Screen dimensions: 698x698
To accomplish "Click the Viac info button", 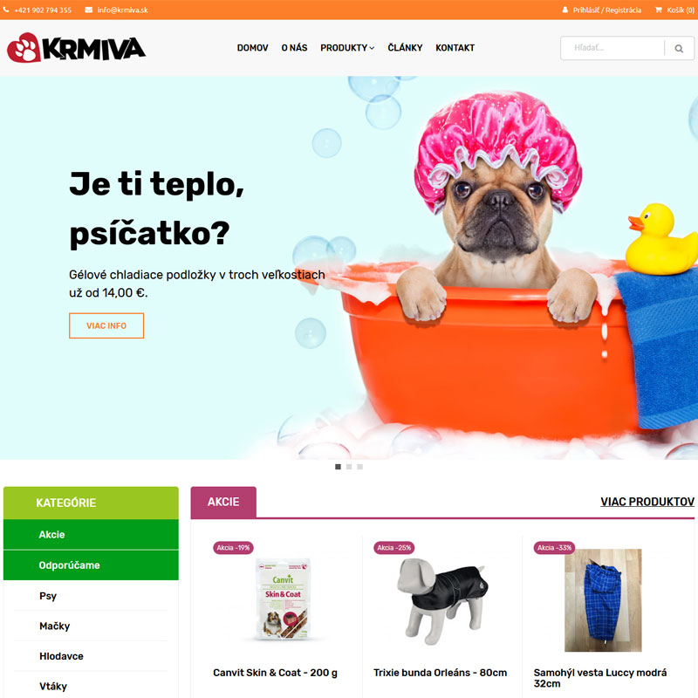I will click(106, 325).
